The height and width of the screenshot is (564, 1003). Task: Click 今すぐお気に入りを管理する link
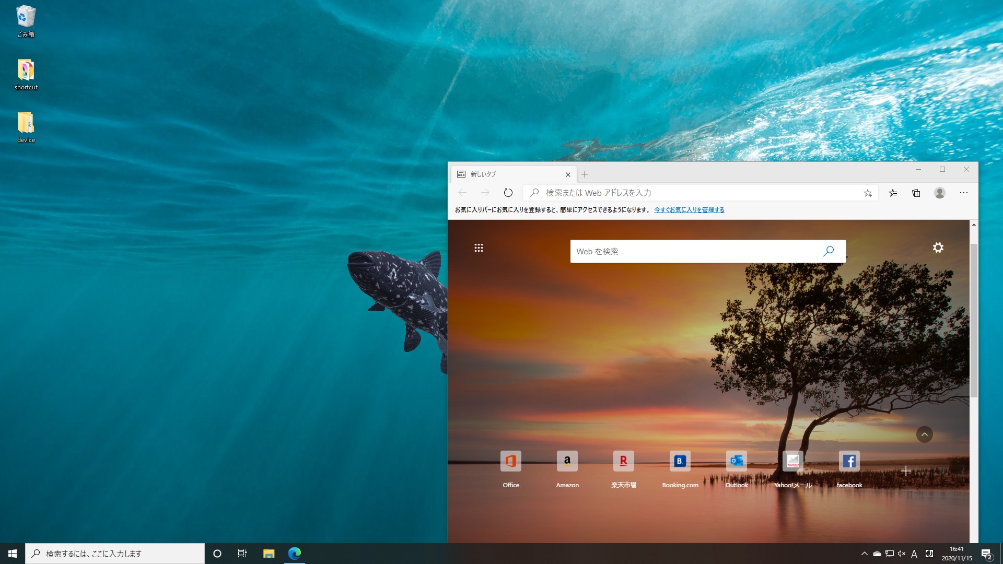(689, 210)
